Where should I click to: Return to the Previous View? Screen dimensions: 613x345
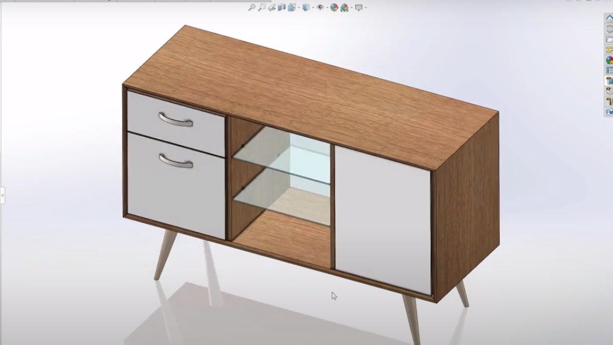(272, 7)
